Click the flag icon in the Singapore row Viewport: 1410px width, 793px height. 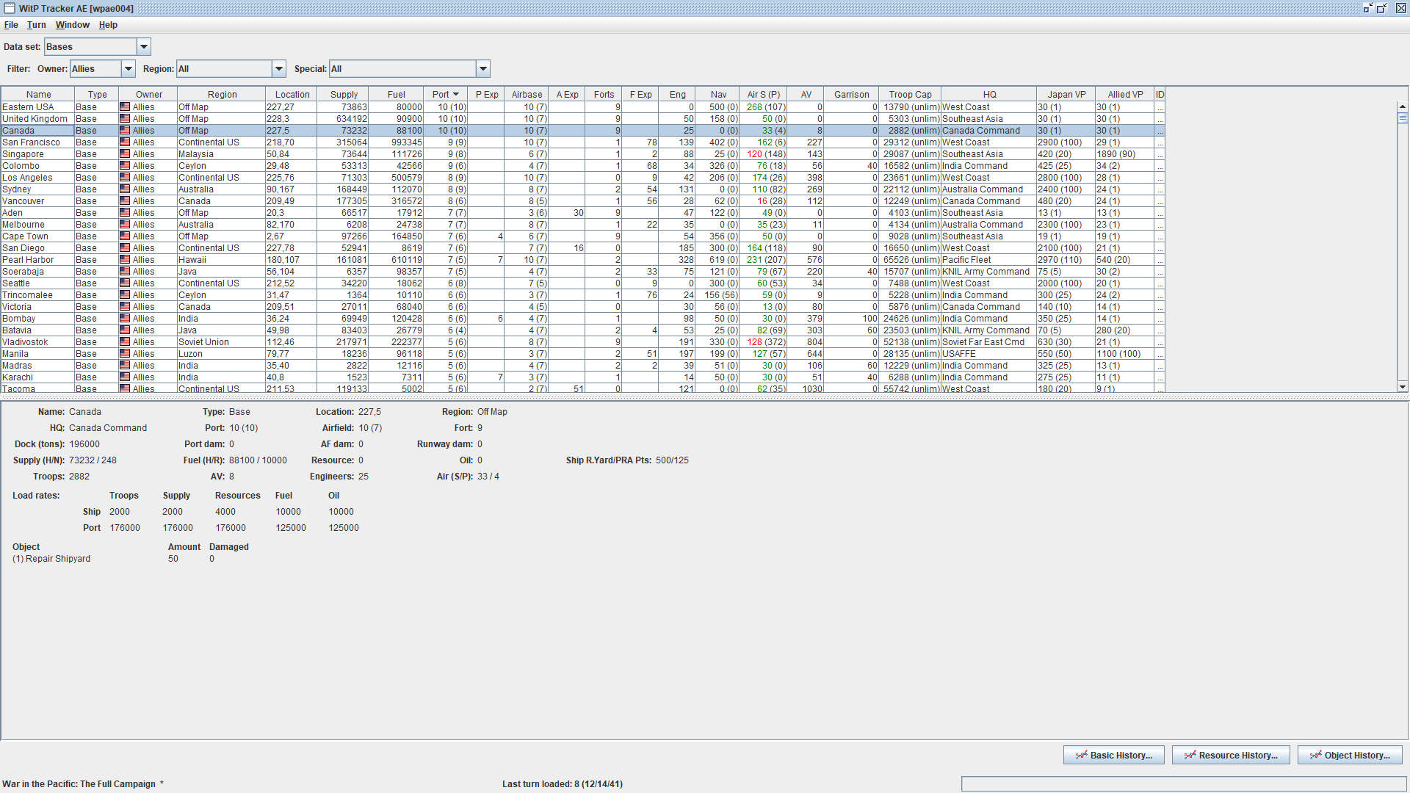point(125,154)
